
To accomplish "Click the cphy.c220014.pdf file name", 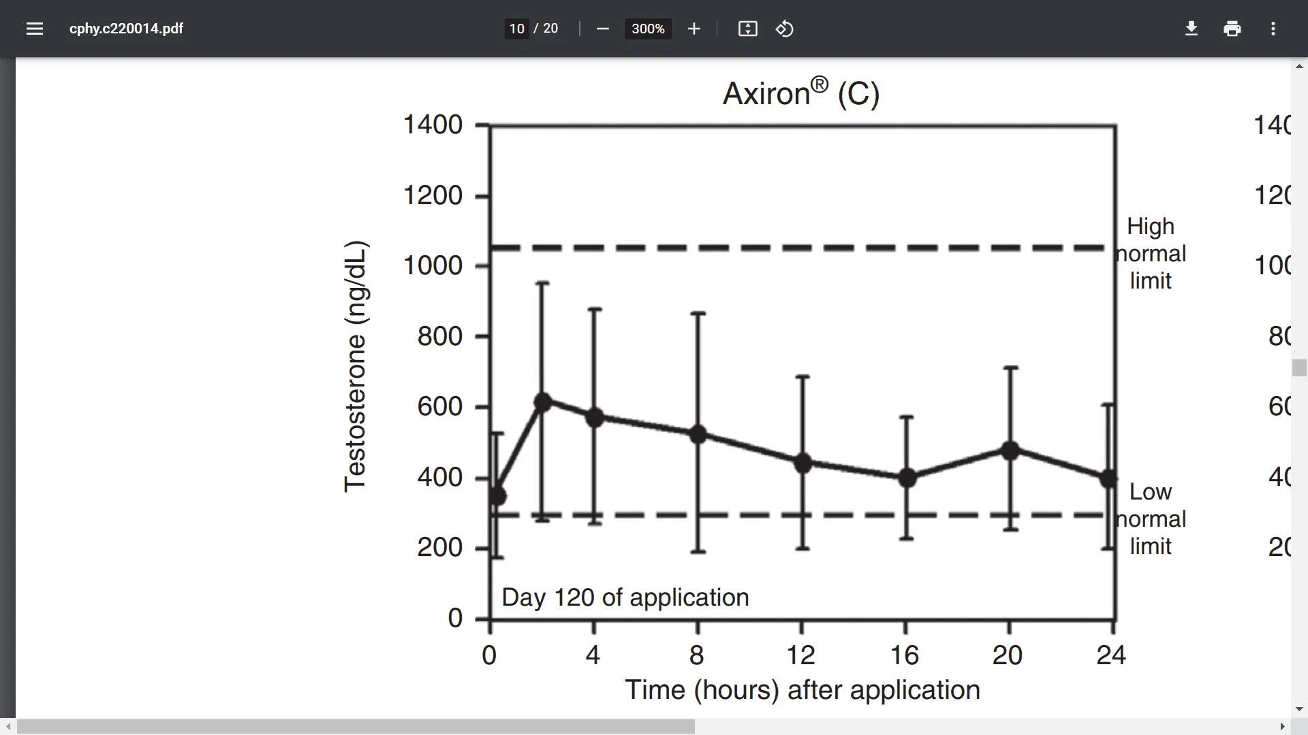I will [126, 29].
